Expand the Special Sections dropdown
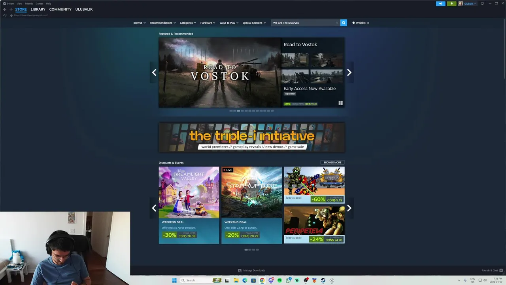506x285 pixels. (254, 23)
